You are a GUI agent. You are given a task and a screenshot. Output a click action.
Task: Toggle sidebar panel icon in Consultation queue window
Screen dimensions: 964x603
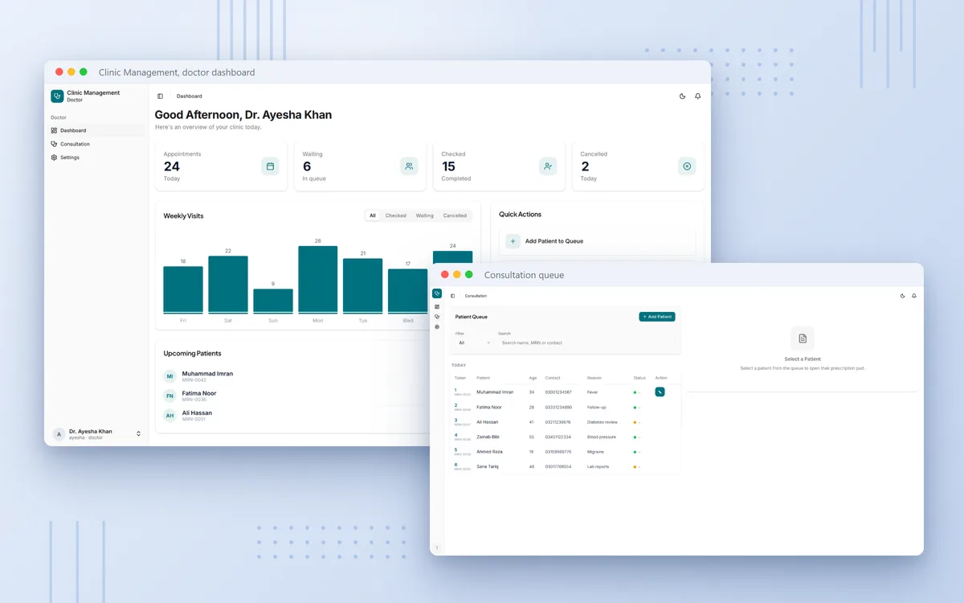tap(452, 296)
